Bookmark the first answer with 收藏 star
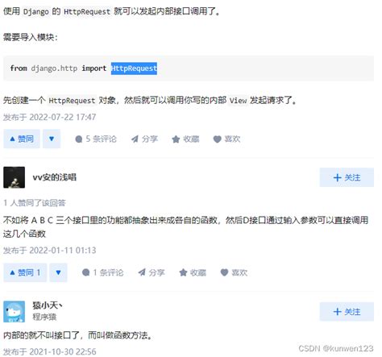This screenshot has width=382, height=357. click(x=185, y=139)
